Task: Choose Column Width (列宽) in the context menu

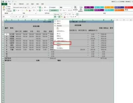Action: [x=62, y=43]
